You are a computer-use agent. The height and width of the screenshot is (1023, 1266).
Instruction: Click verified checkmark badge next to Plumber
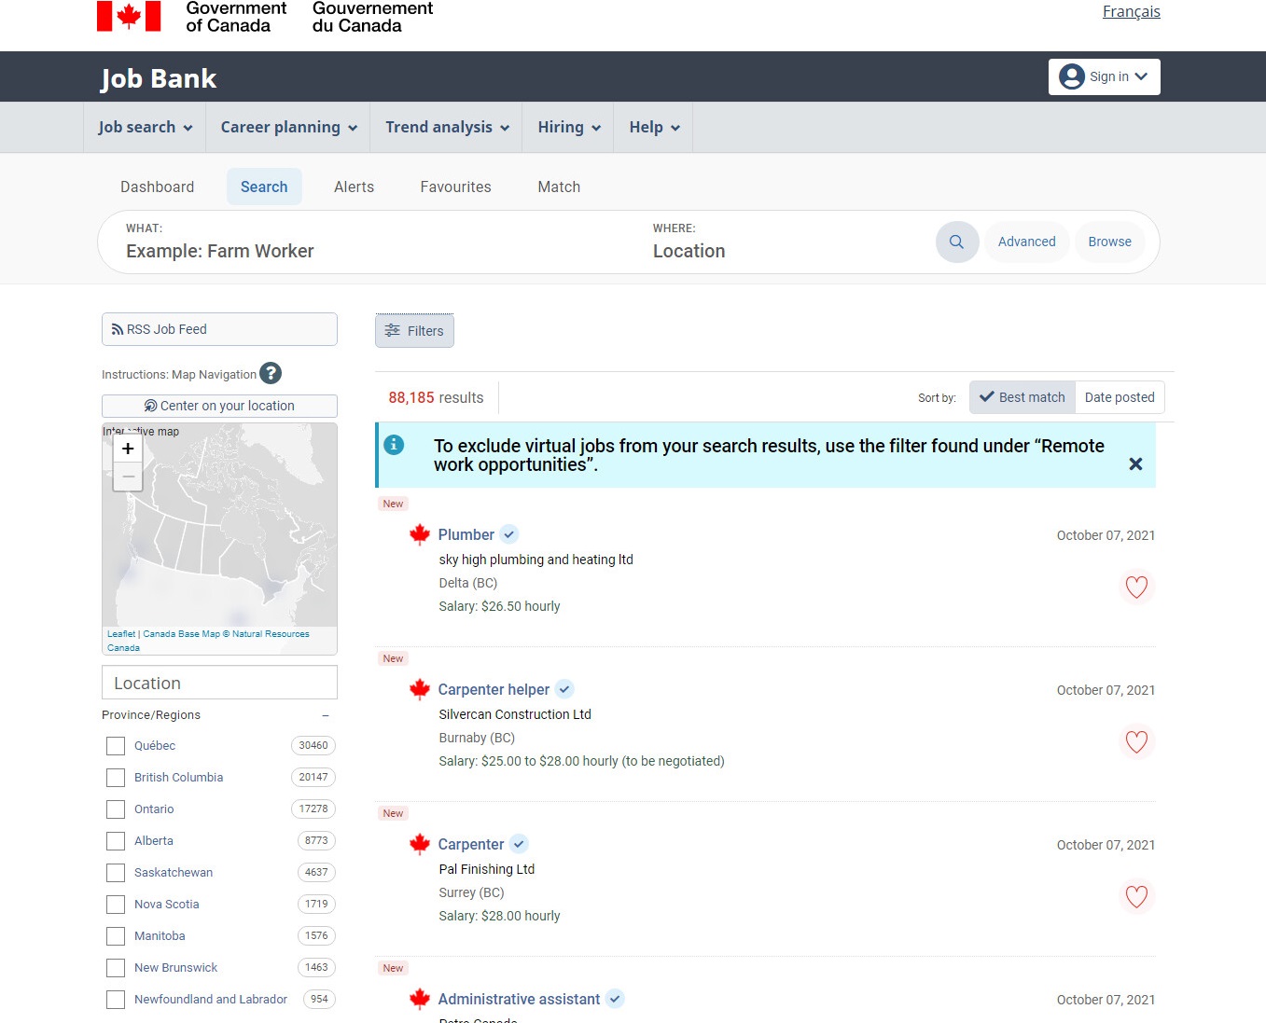tap(508, 534)
